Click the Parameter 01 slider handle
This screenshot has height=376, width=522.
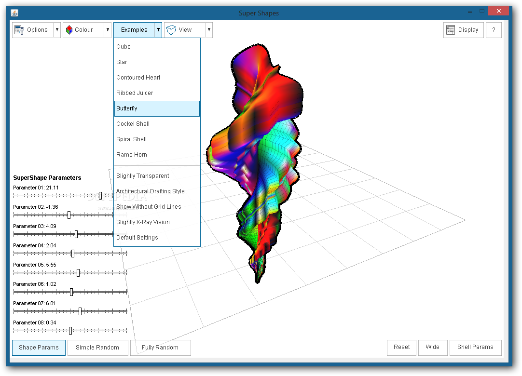coord(100,196)
